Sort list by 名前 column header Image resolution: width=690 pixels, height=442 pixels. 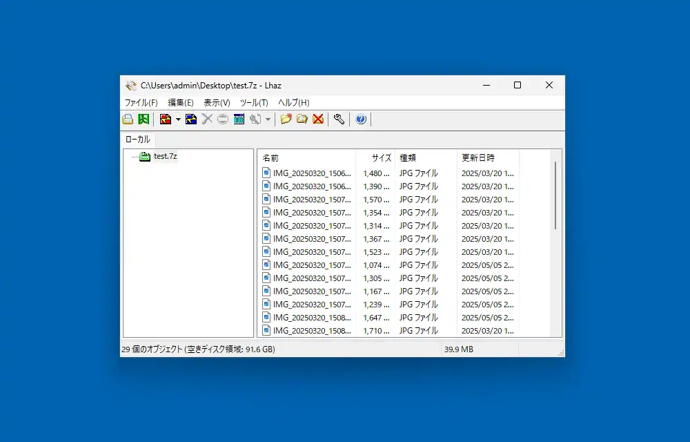306,158
